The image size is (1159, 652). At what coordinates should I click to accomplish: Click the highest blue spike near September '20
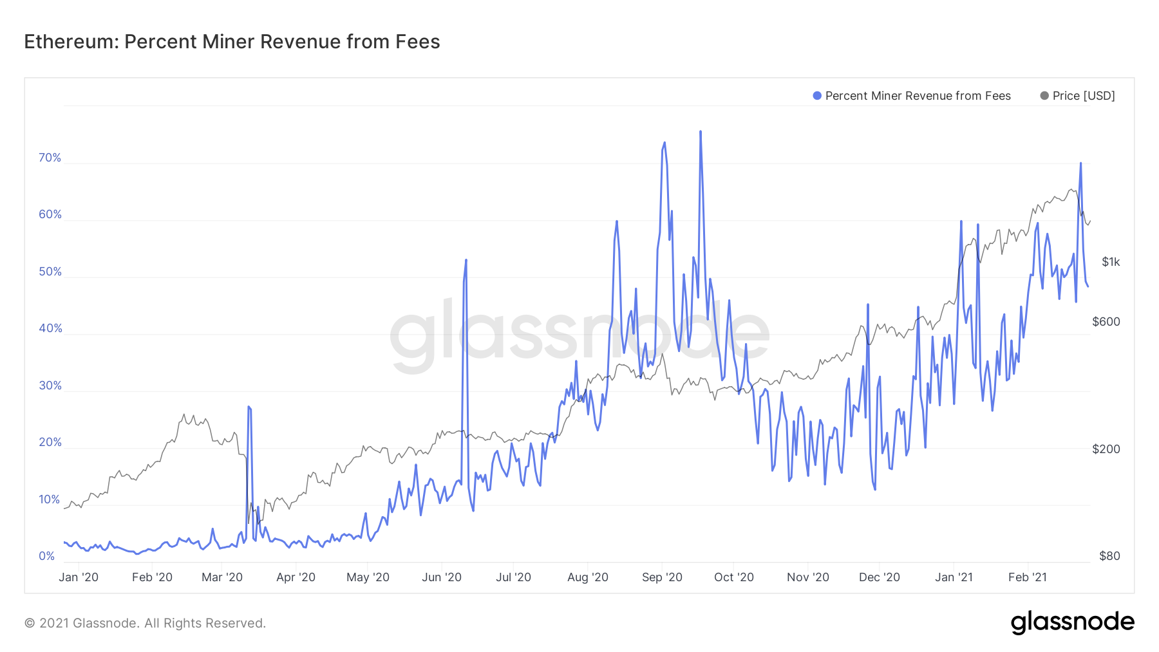click(701, 133)
